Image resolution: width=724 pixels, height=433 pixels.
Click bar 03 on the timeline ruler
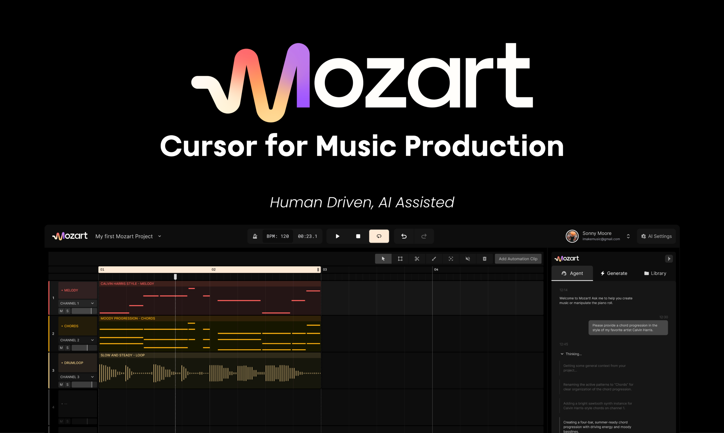click(x=325, y=270)
